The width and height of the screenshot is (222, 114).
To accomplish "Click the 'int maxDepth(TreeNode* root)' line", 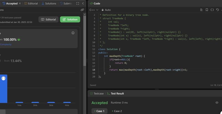I will [124, 56].
